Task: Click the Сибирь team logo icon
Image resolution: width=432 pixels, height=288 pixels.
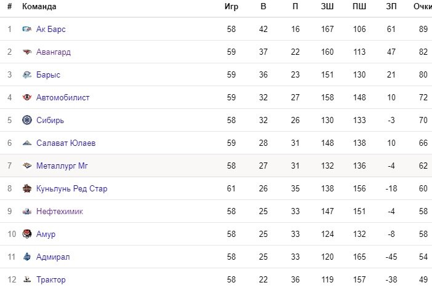Action: pyautogui.click(x=26, y=120)
